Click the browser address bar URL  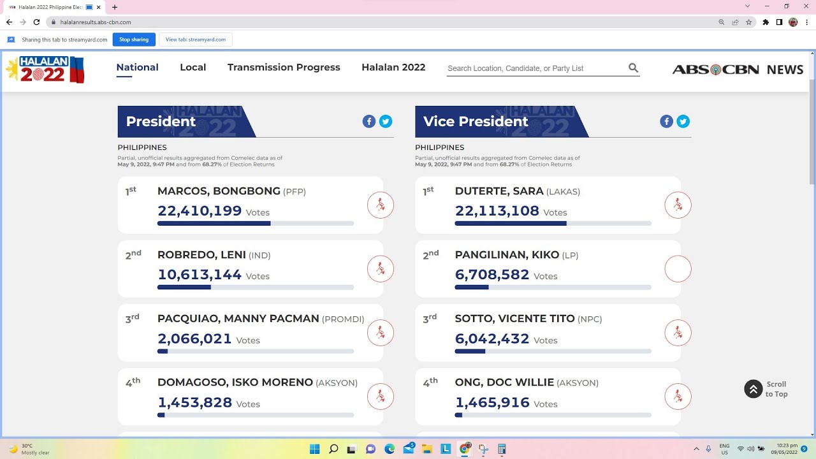click(96, 22)
